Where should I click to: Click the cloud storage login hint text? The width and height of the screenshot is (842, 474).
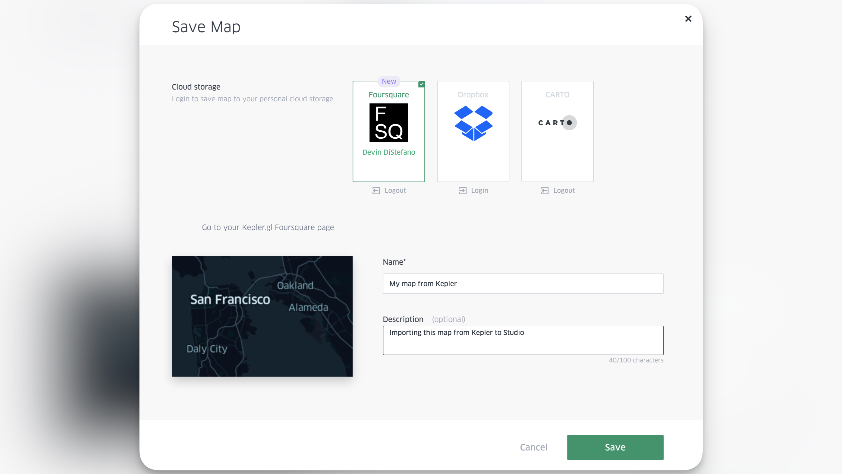point(252,99)
